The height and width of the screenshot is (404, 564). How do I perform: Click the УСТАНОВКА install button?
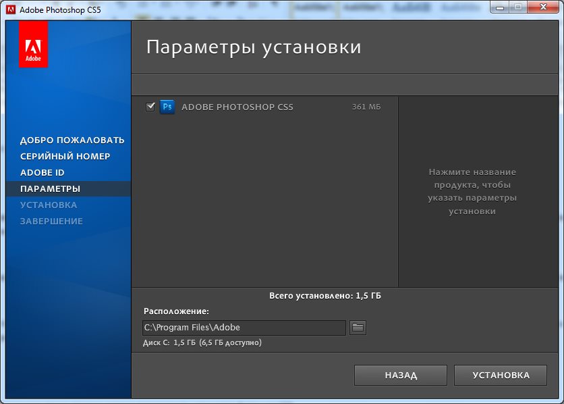tap(501, 375)
